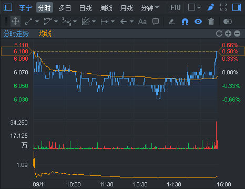
Task: Switch to the 月线 monthly chart tab
Action: click(x=126, y=8)
